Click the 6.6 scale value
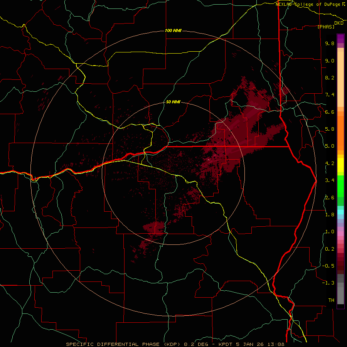The height and width of the screenshot is (347, 347). pos(330,112)
